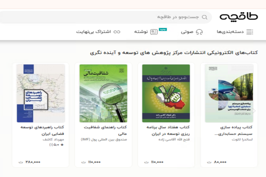This screenshot has width=266, height=177.
Task: Open book cover راهبردهای توسعه فضایی ایران
Action: pyautogui.click(x=41, y=93)
